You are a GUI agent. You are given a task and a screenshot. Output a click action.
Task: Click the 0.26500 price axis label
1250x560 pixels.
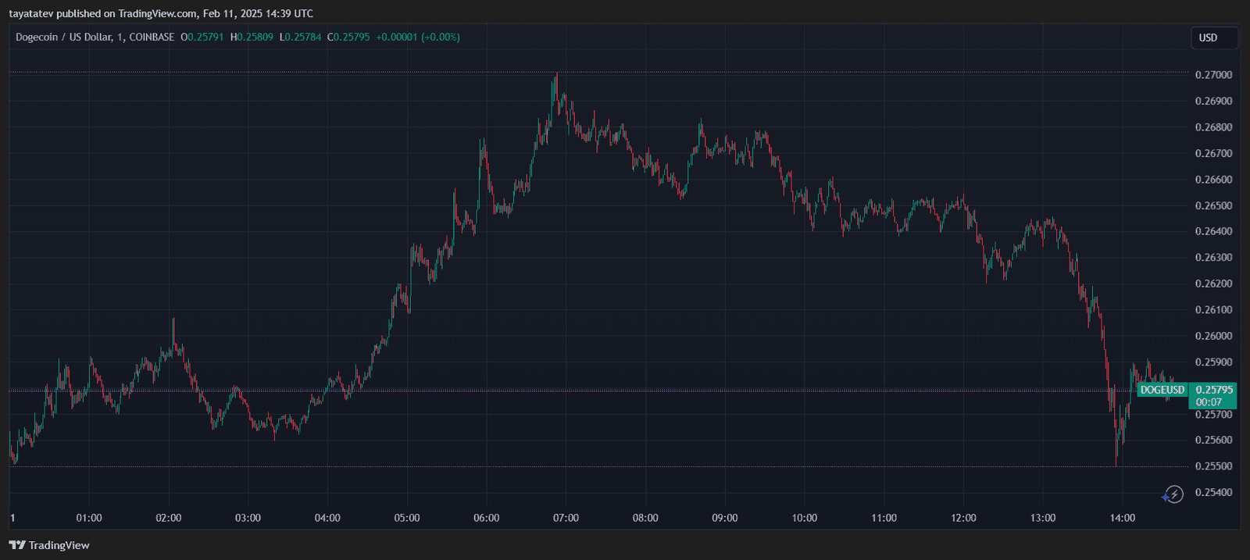click(x=1213, y=205)
